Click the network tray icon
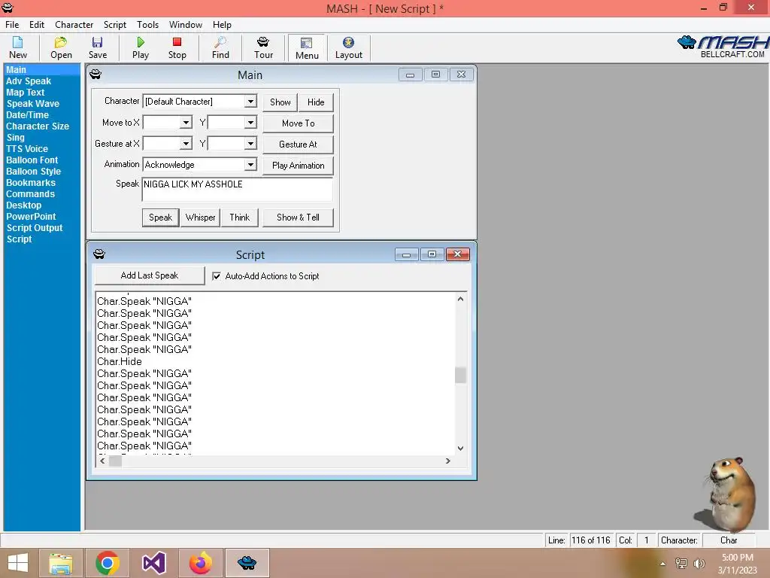Viewport: 770px width, 578px height. coord(681,564)
